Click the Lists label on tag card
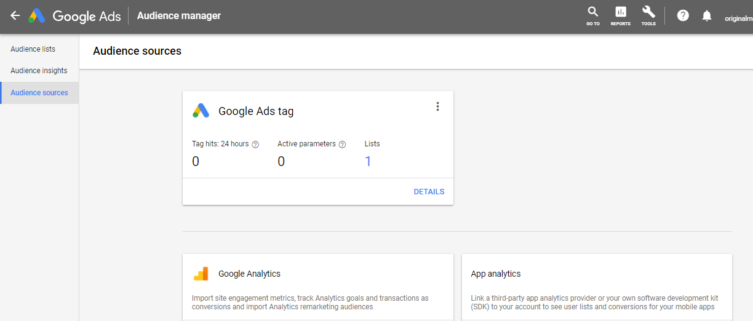The width and height of the screenshot is (753, 321). click(x=372, y=144)
